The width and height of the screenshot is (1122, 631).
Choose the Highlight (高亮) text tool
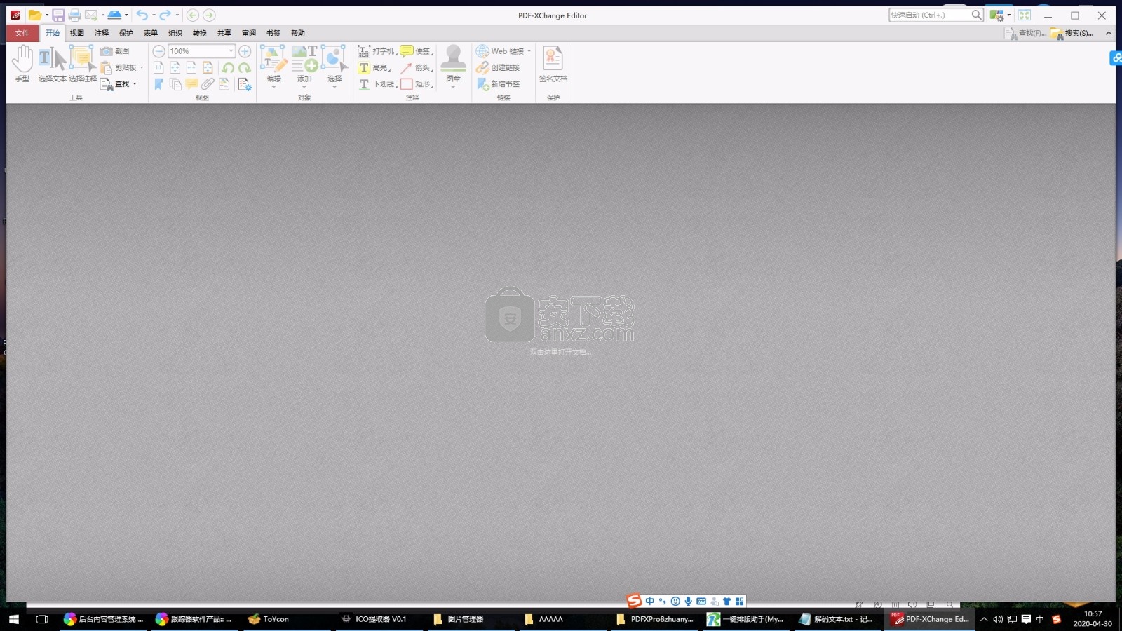(x=374, y=67)
